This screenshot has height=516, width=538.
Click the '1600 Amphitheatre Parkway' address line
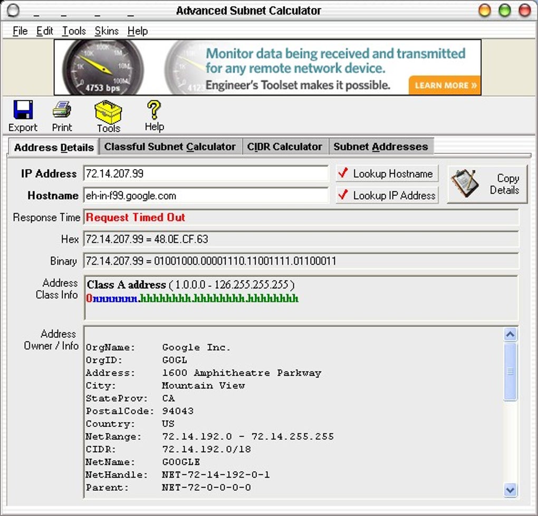click(204, 373)
